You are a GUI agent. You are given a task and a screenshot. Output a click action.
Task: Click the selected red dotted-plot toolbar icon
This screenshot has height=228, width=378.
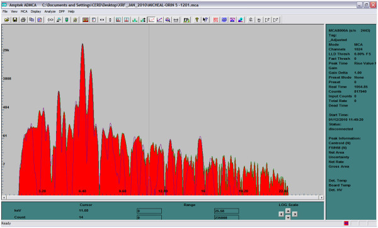point(151,20)
